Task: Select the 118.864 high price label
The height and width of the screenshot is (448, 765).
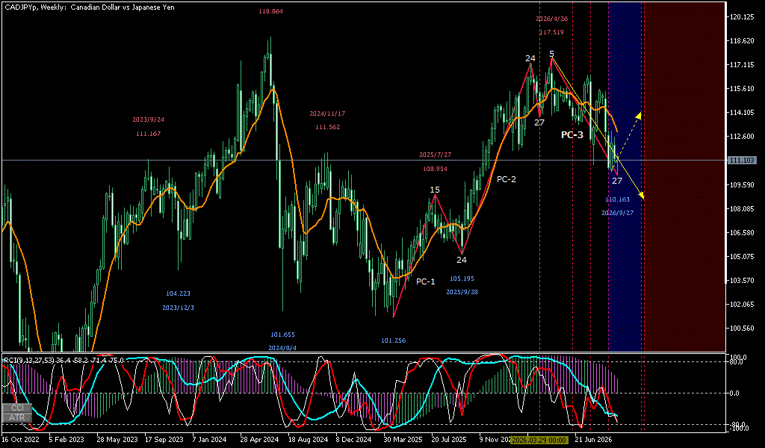Action: pos(270,11)
